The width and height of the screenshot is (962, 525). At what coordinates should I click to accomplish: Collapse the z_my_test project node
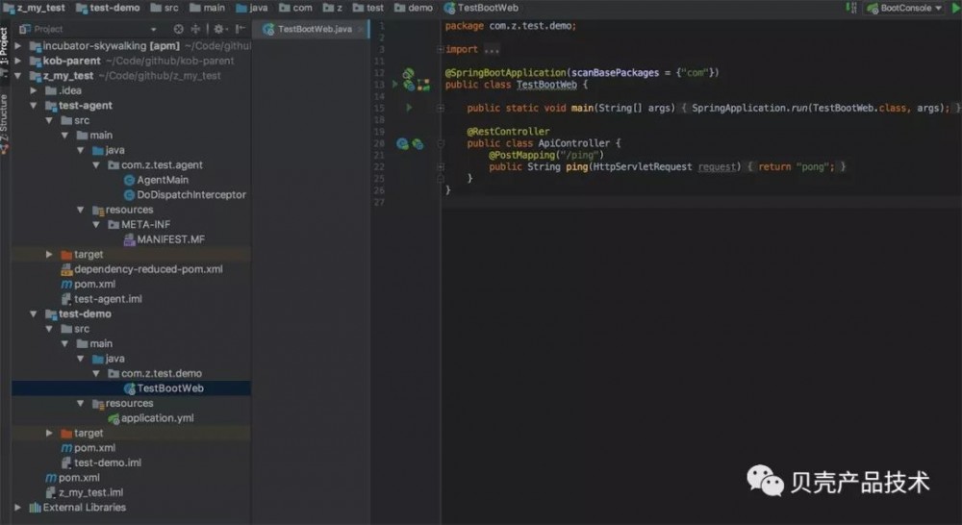tap(17, 76)
